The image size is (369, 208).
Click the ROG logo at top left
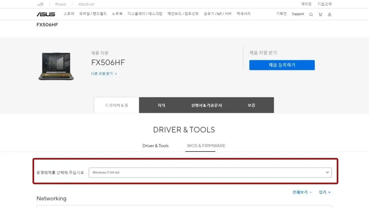tap(40, 4)
